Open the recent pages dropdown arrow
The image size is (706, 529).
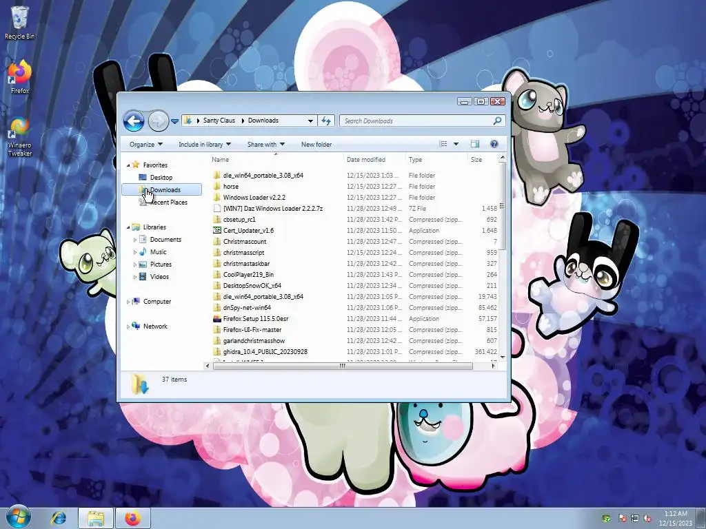point(174,121)
